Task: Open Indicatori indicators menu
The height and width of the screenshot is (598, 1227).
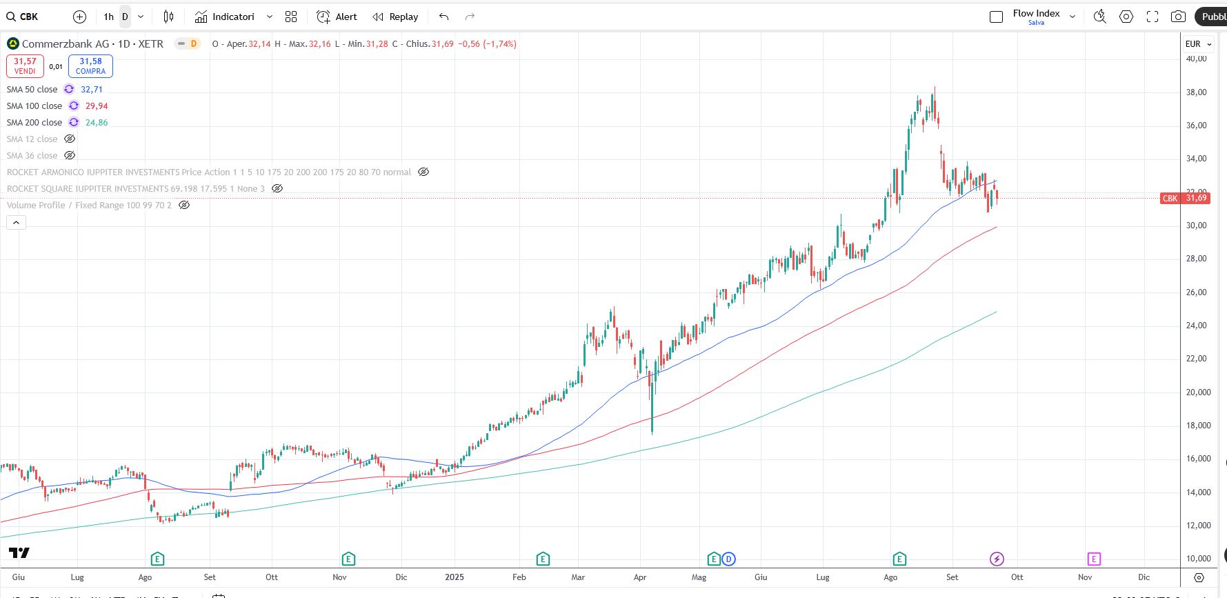Action: point(225,17)
